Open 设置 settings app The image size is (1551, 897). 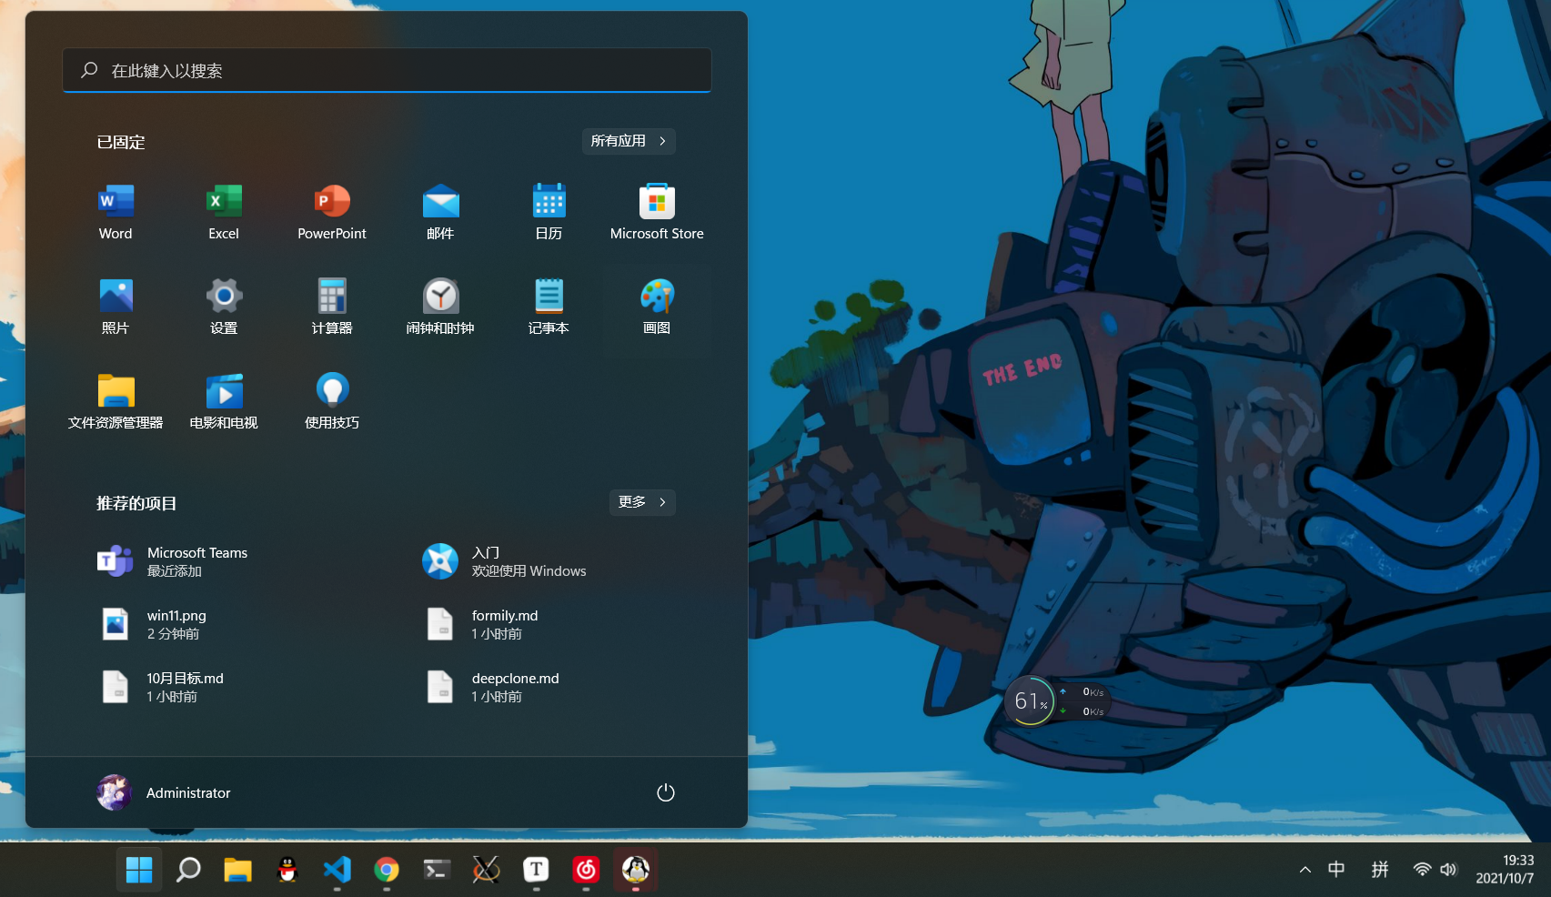[x=224, y=307]
